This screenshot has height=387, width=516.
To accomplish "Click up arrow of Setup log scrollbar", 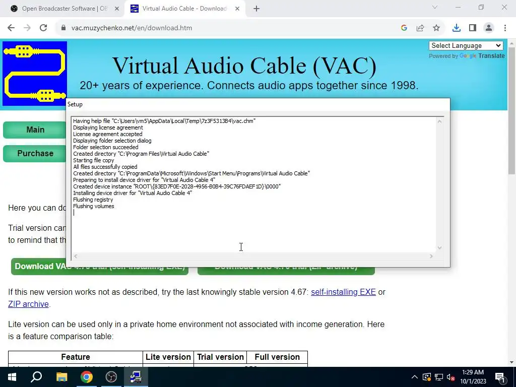I will tap(439, 121).
